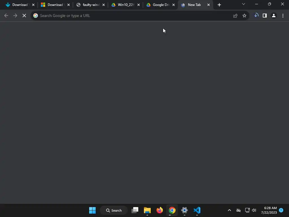Click the Chrome taskbar icon

(172, 210)
